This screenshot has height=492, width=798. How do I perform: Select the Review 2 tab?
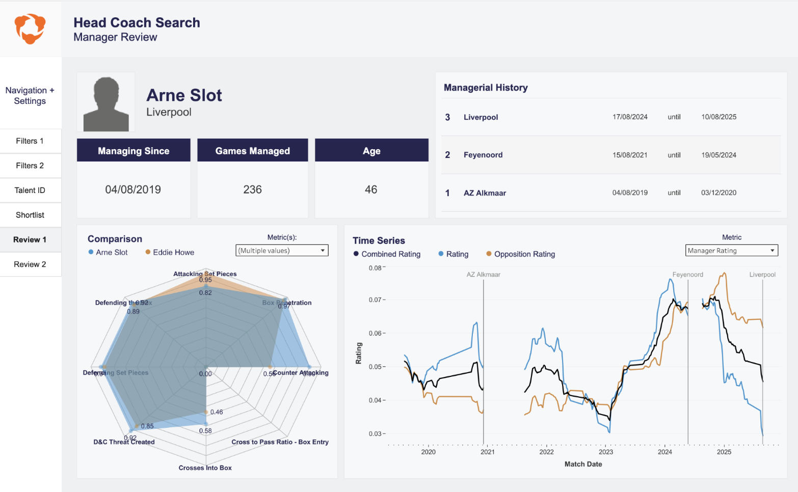pyautogui.click(x=30, y=264)
